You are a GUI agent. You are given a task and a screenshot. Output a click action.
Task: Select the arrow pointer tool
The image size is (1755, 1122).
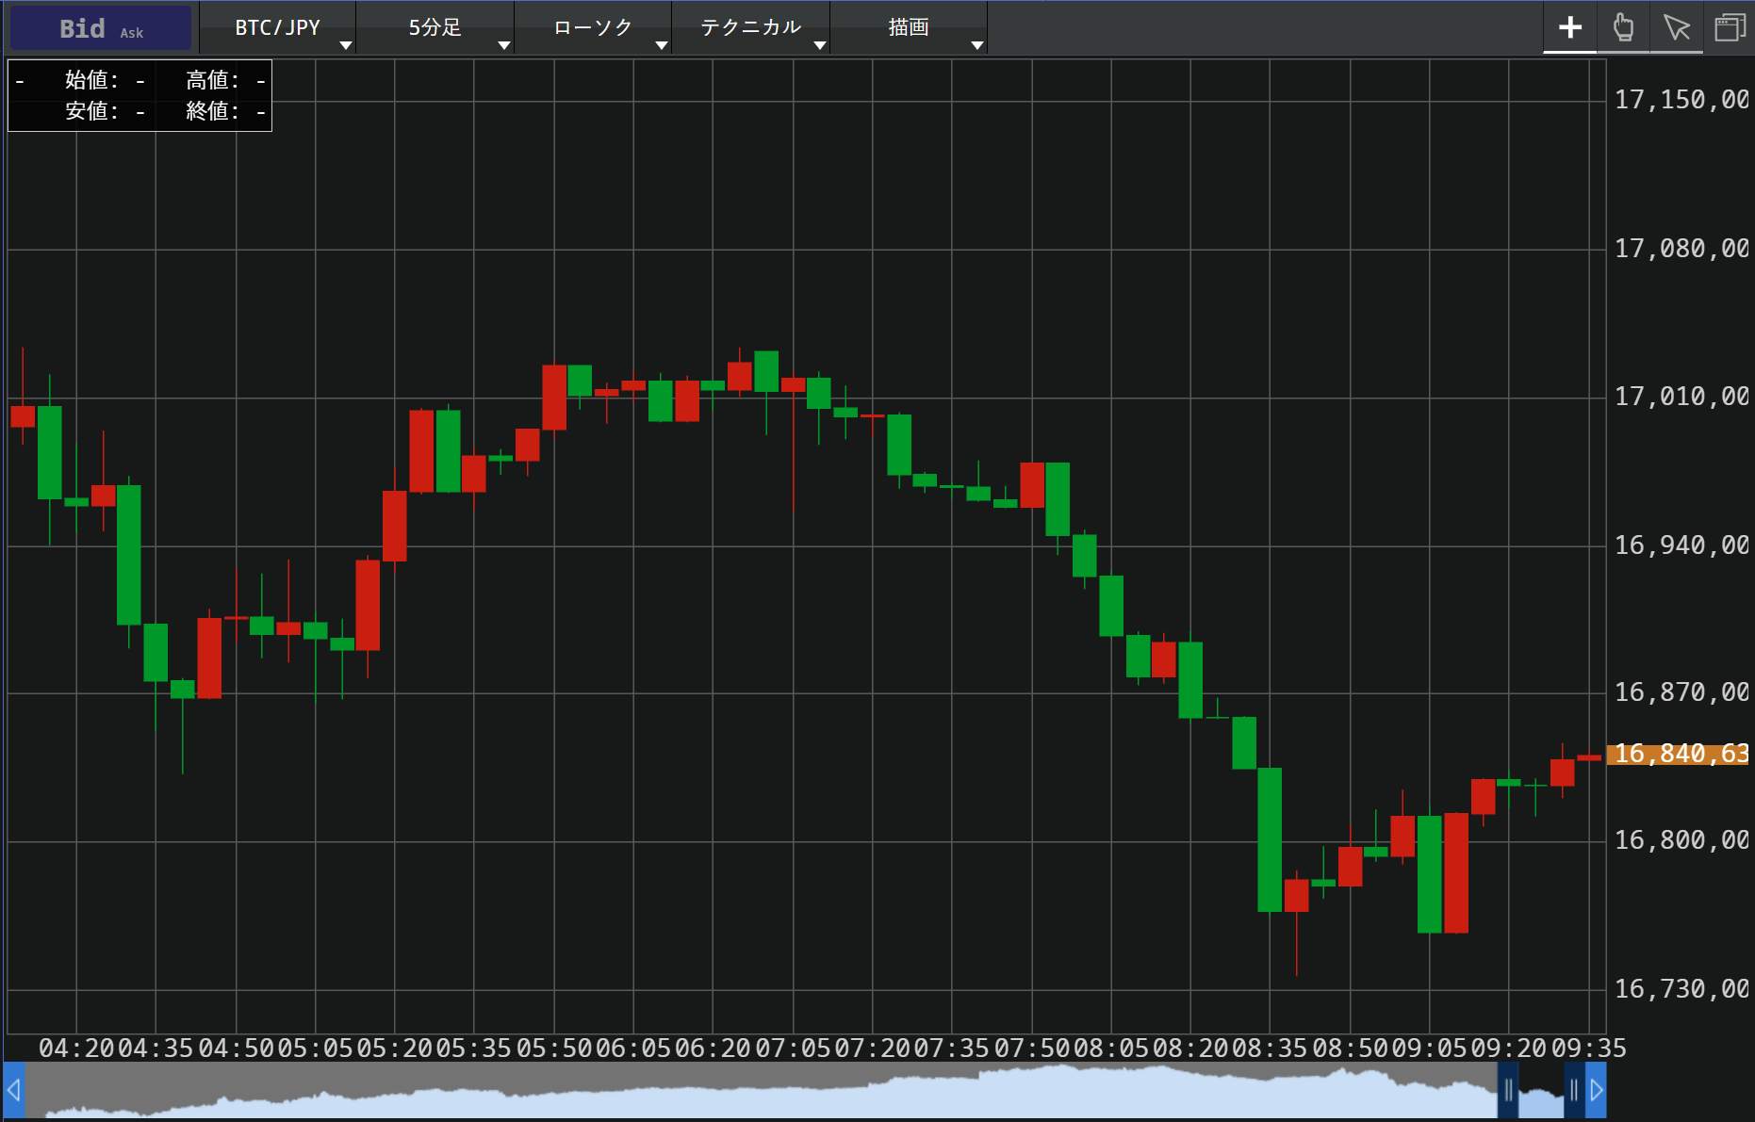click(x=1676, y=27)
